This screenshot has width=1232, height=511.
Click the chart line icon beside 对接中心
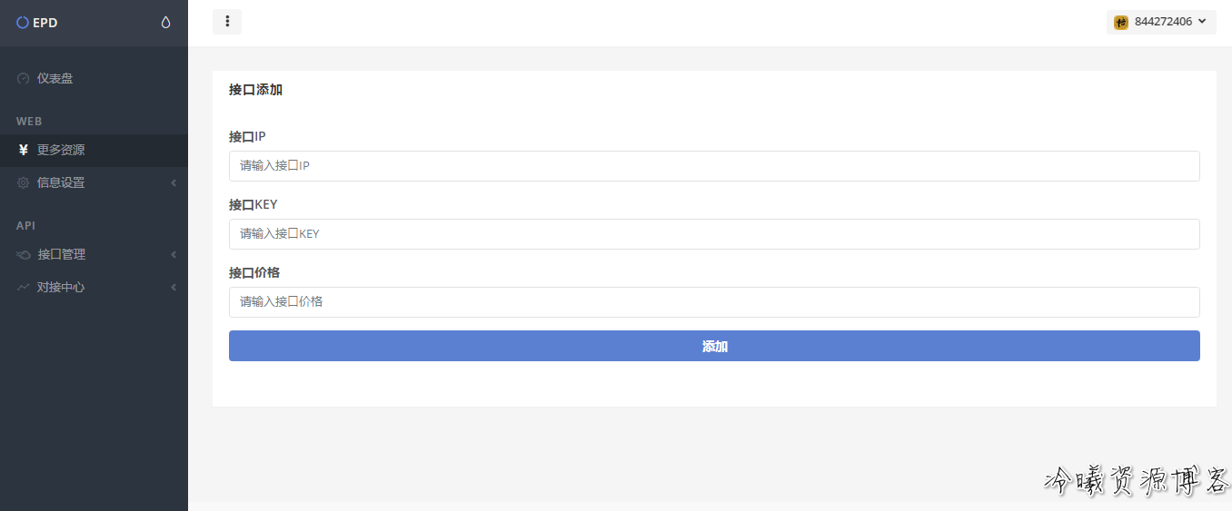pos(24,288)
